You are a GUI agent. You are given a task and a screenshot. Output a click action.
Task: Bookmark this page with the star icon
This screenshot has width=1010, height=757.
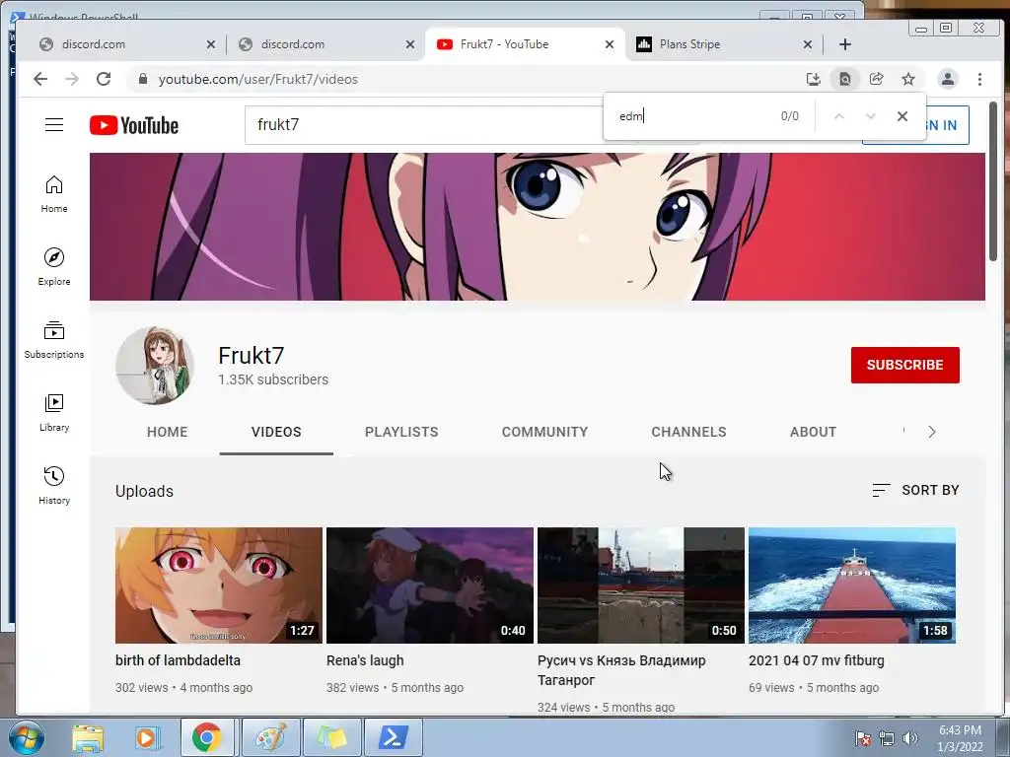(908, 79)
